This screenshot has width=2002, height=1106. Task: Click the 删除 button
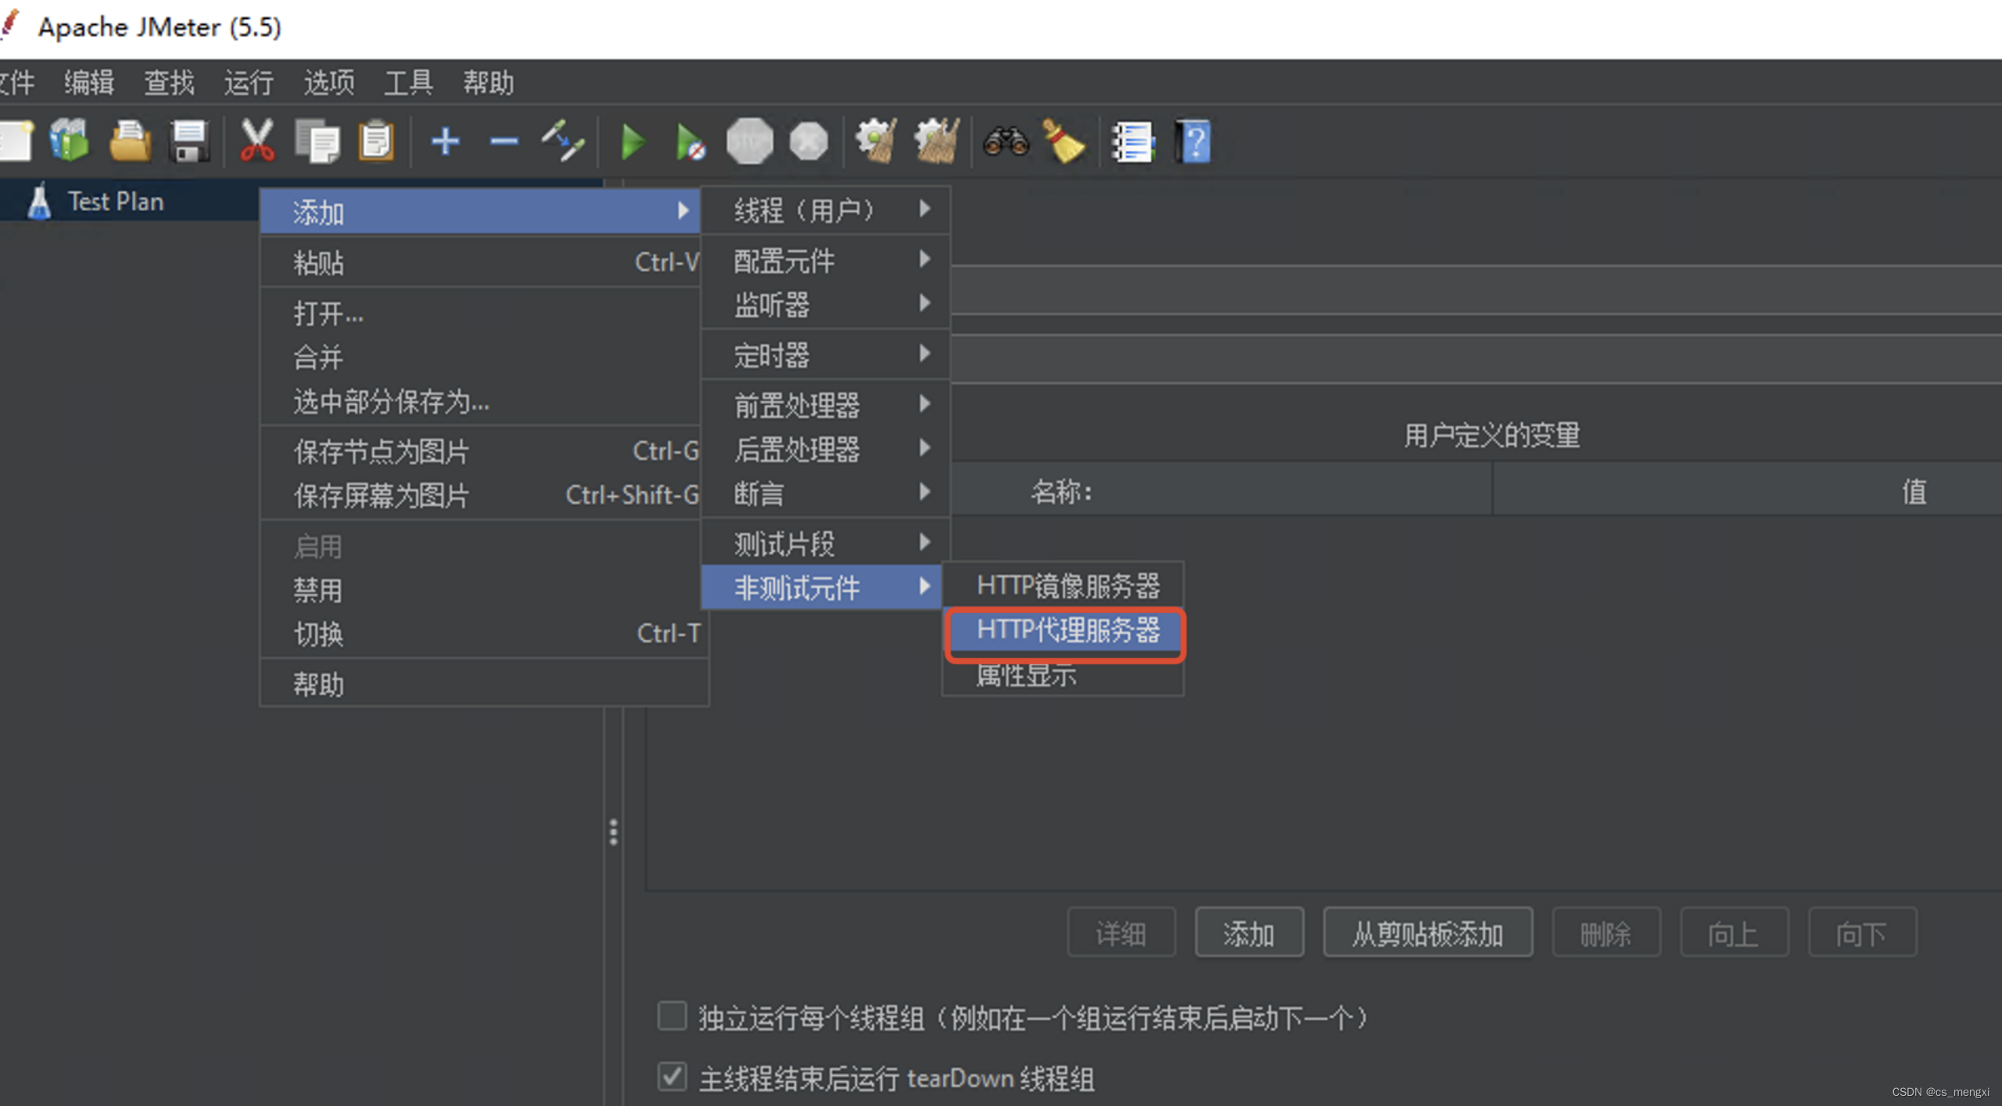coord(1606,933)
